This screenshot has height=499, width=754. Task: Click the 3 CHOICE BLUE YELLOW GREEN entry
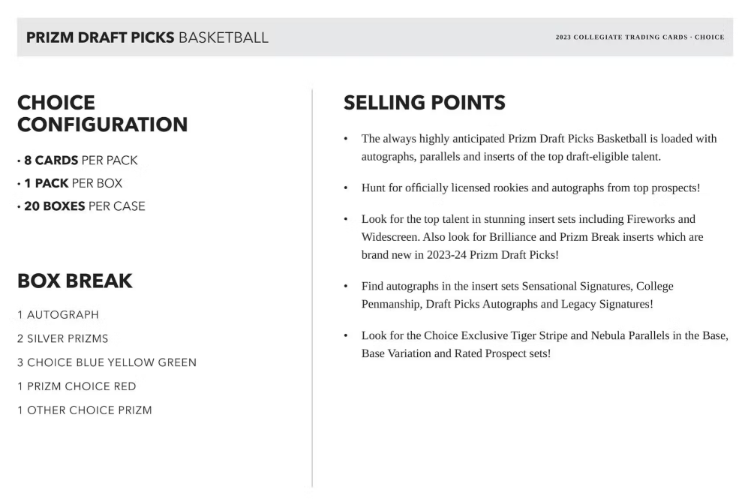[x=107, y=363]
